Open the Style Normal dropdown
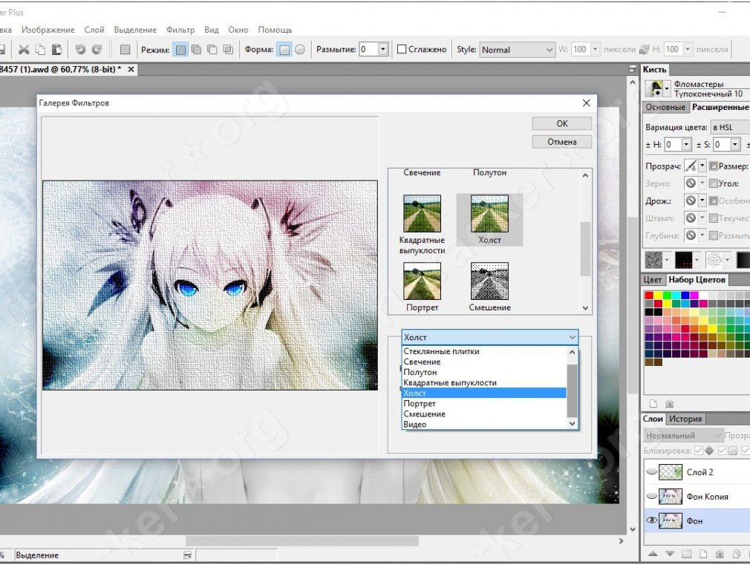750x565 pixels. pos(517,50)
